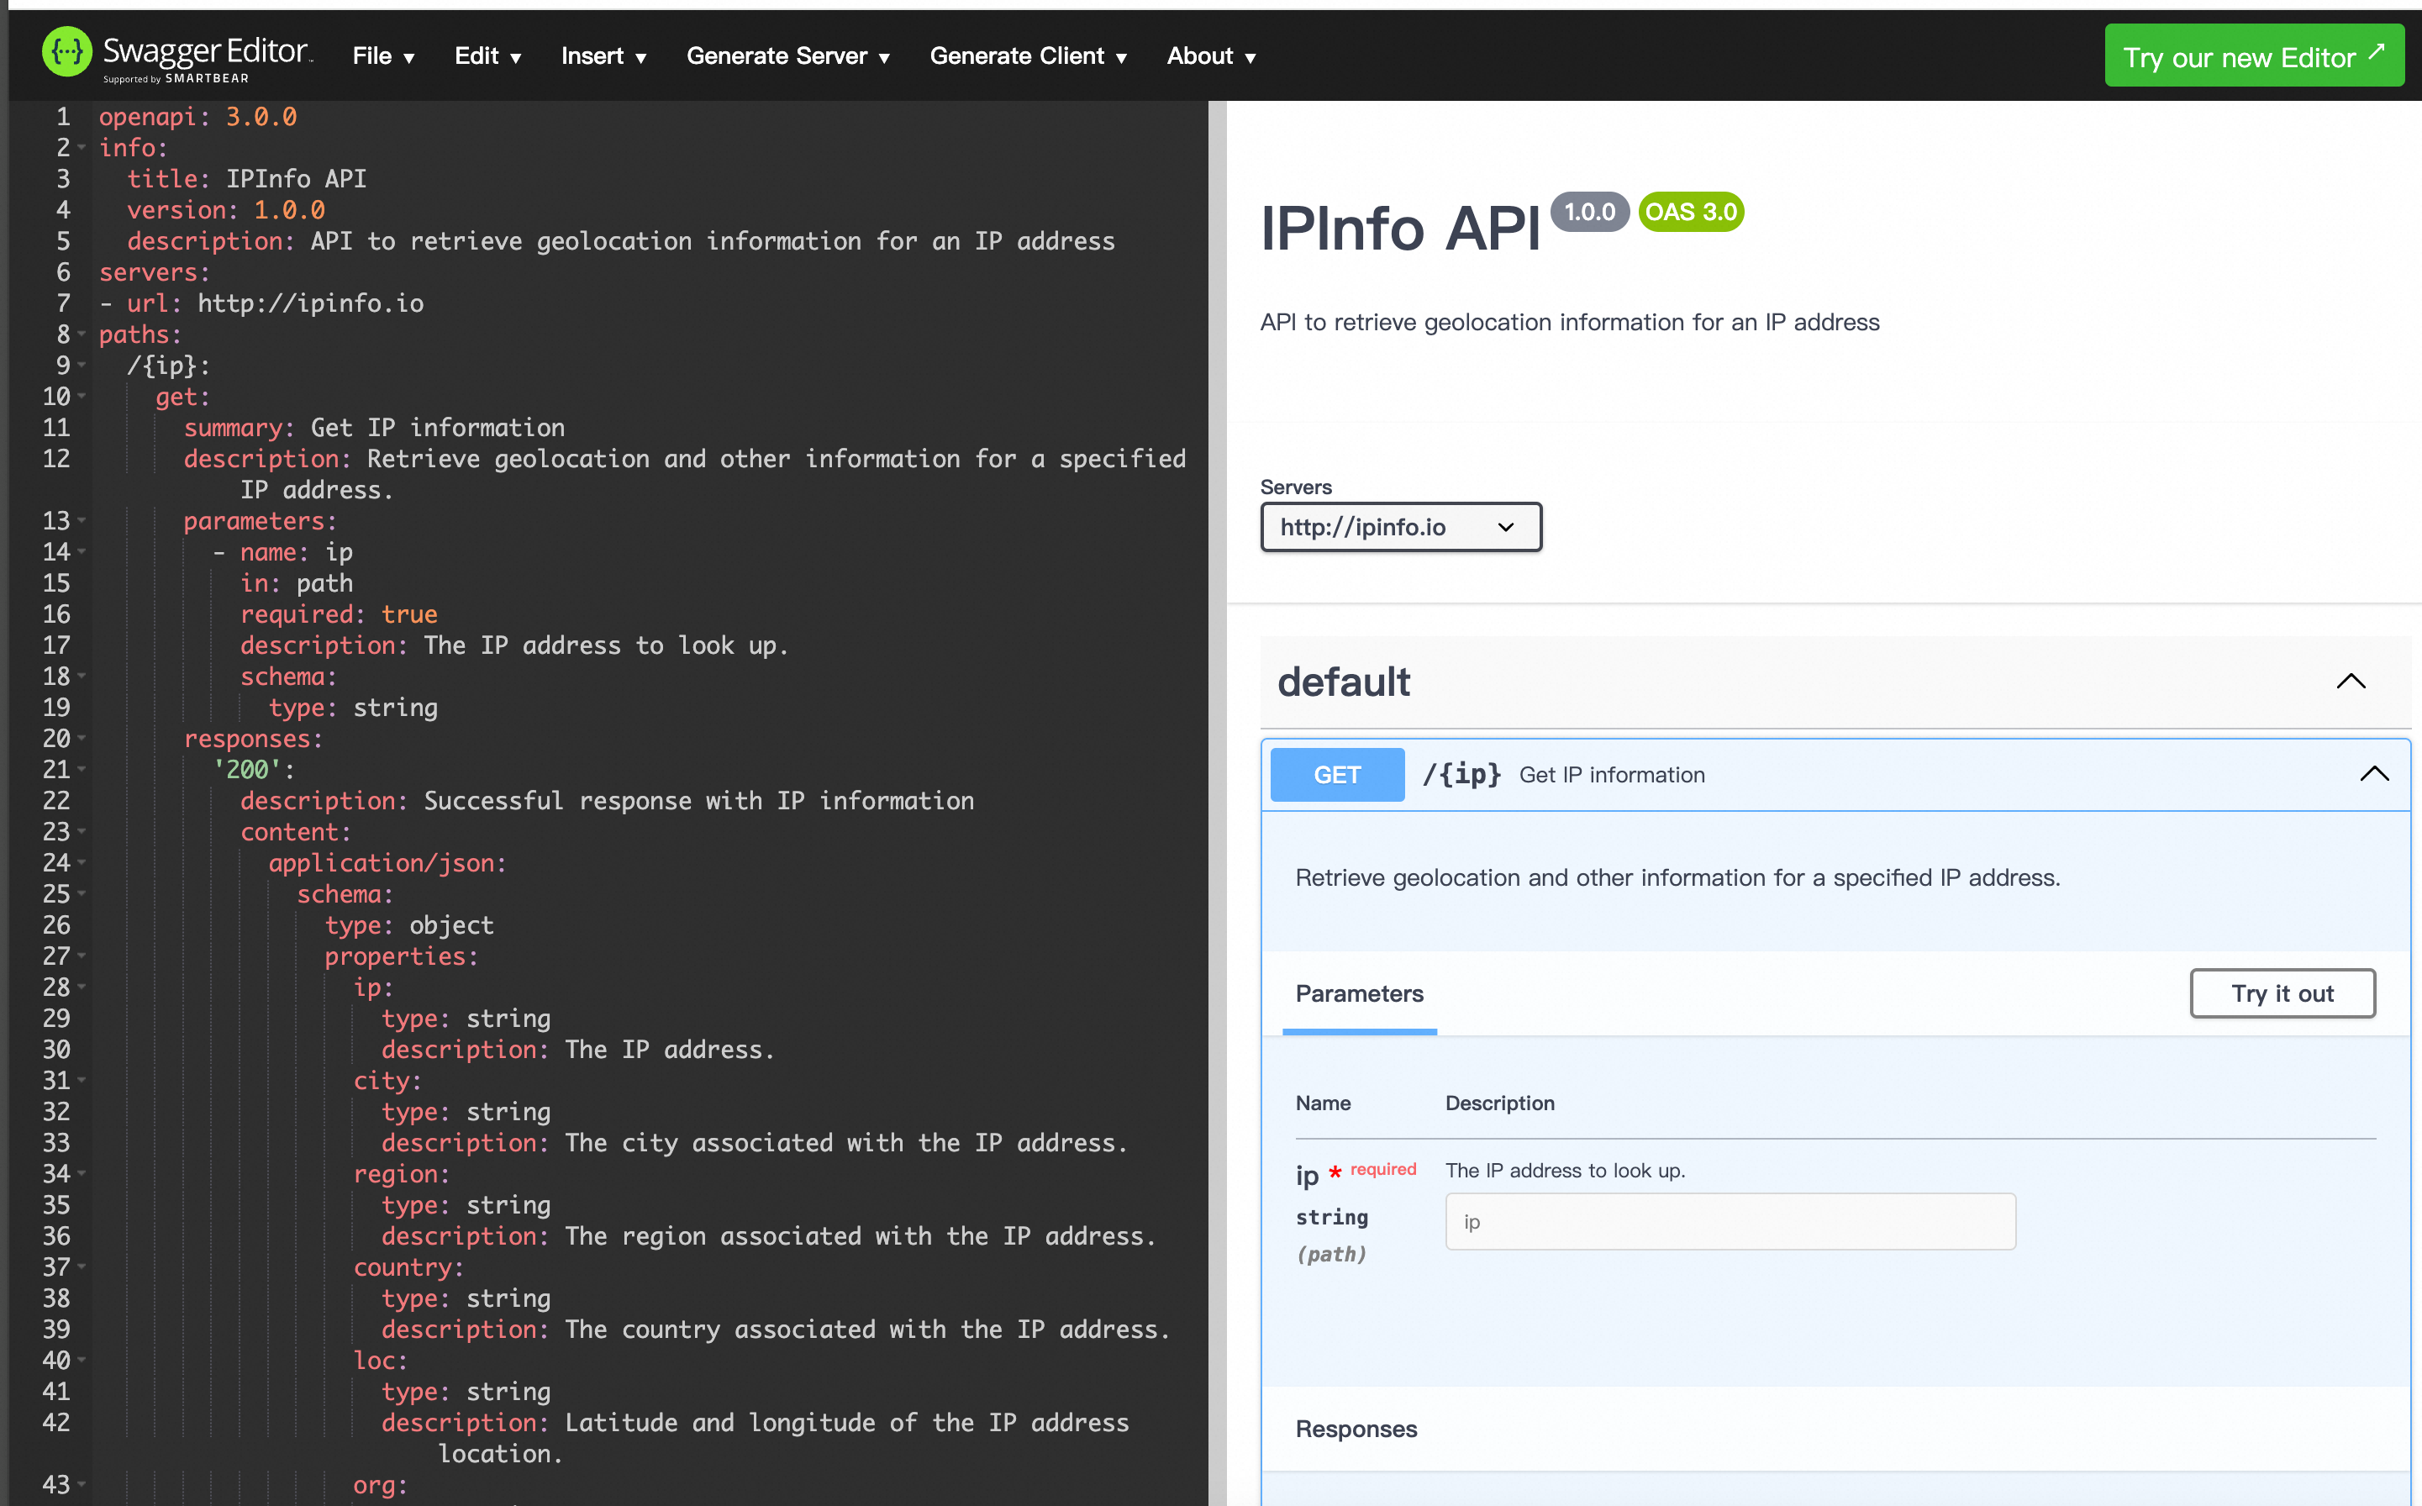Viewport: 2422px width, 1506px height.
Task: Collapse the GET /{ip} operation chevron
Action: (2373, 774)
